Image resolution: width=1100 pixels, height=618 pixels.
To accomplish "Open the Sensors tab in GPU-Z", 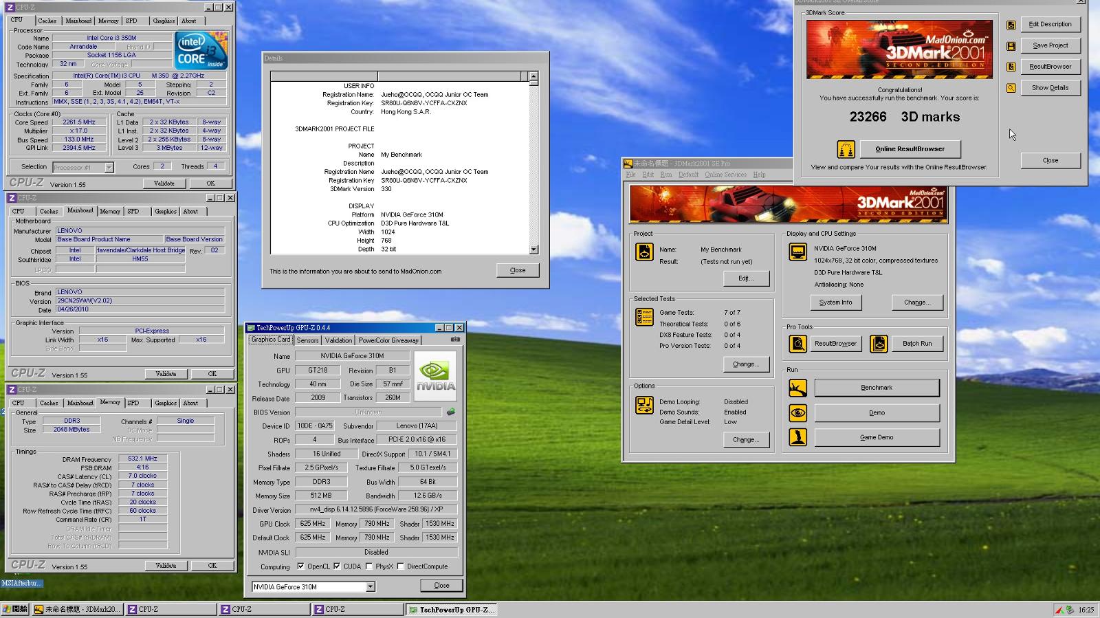I will (x=307, y=340).
